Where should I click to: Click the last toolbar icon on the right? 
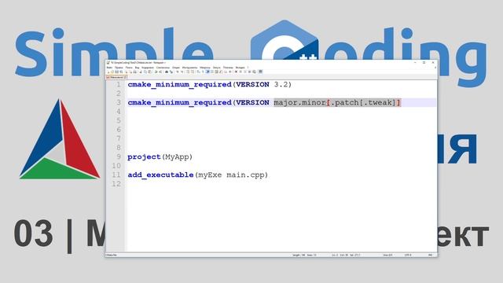[260, 72]
